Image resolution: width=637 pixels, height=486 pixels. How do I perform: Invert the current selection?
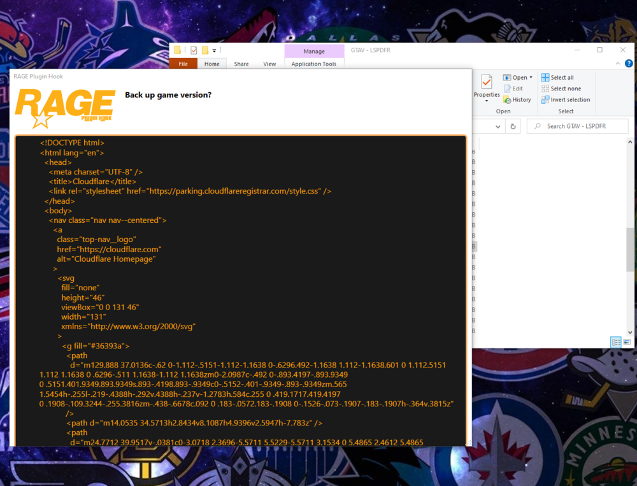tap(566, 99)
